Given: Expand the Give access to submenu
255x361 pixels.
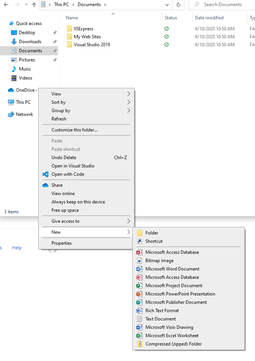Looking at the screenshot, I should pyautogui.click(x=86, y=221).
